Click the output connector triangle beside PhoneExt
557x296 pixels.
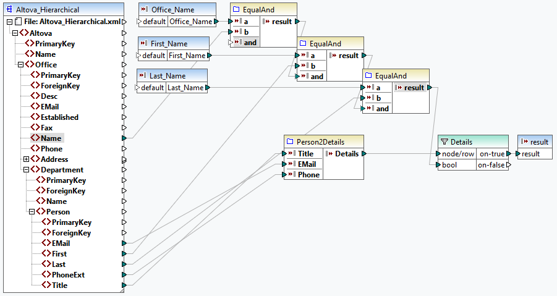pos(124,275)
